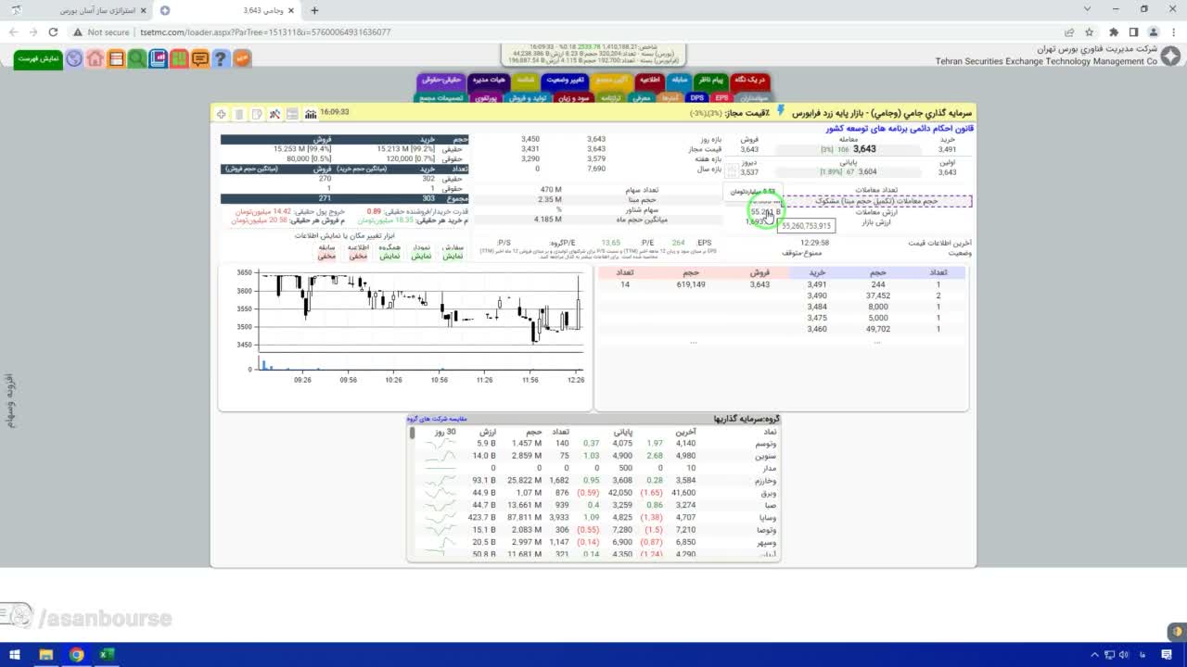
Task: Open browser extensions puzzle icon
Action: point(1114,31)
